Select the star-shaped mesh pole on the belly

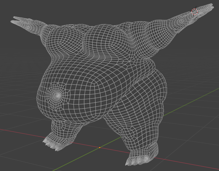[58, 95]
